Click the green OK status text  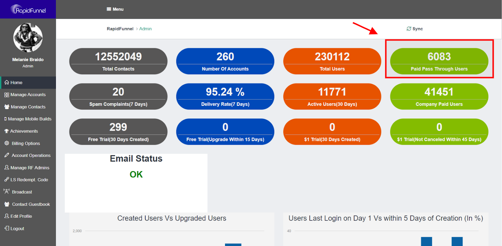point(136,175)
